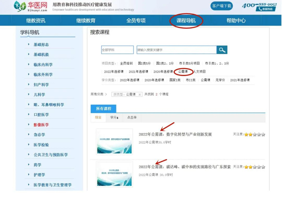Select the 所有课程 tab
The width and height of the screenshot is (282, 197).
point(103,109)
